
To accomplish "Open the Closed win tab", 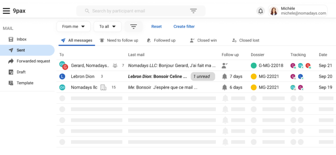I will 203,40.
